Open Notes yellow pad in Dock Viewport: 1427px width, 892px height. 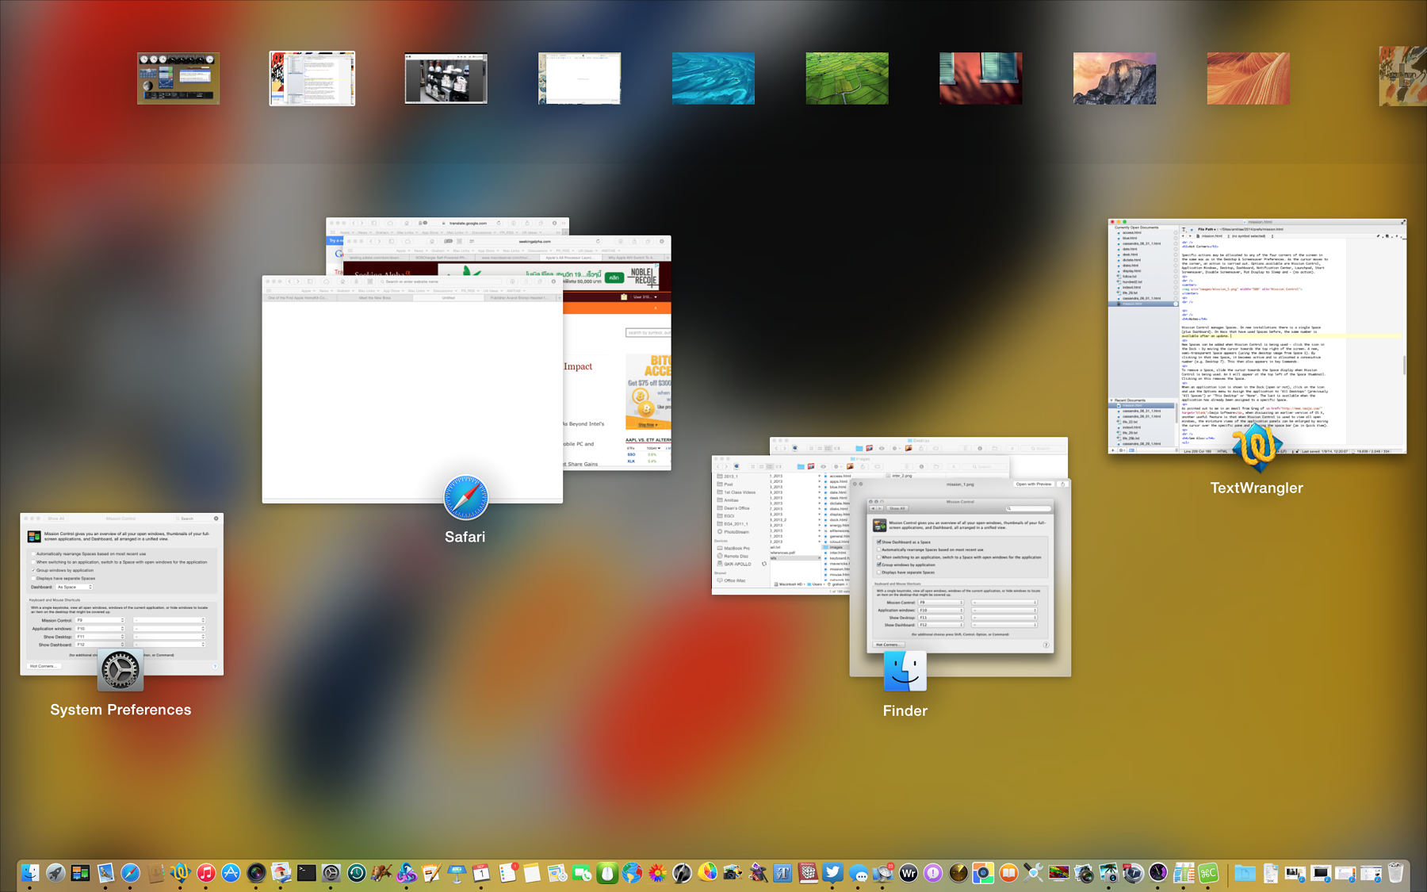[532, 873]
